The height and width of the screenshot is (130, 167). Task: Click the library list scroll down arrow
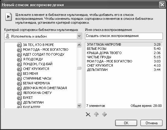pyautogui.click(x=79, y=105)
